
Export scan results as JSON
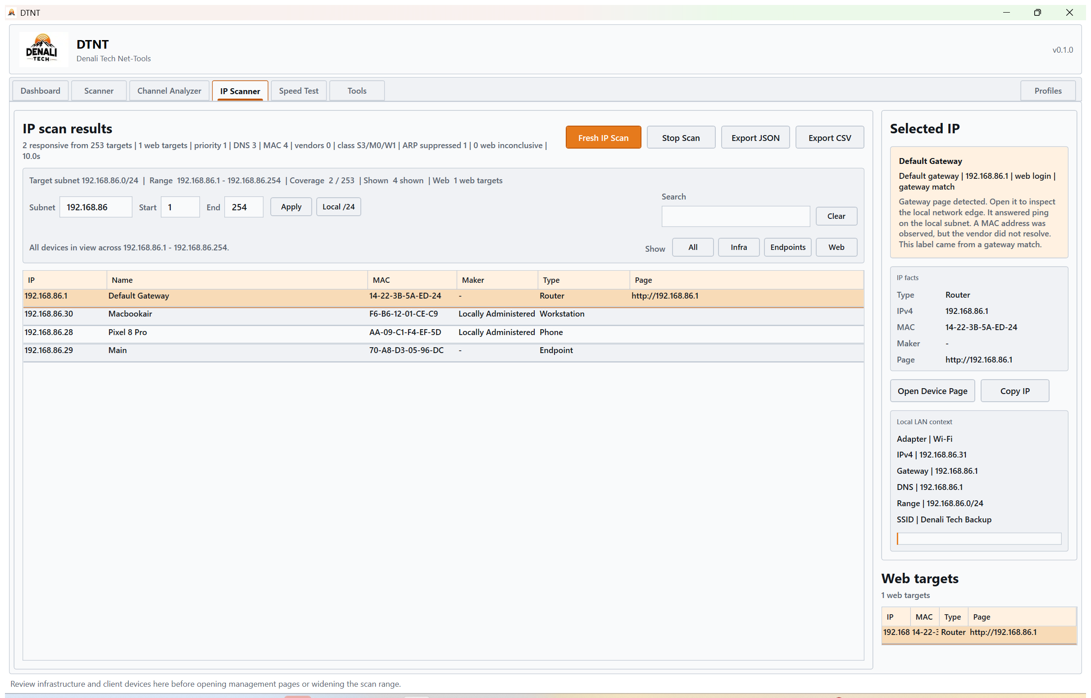755,137
